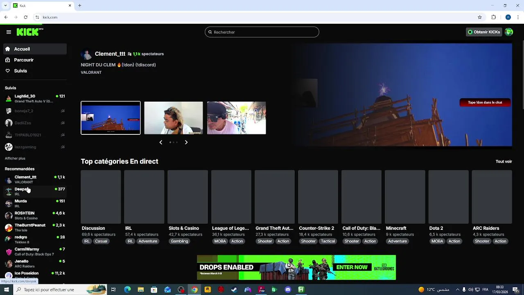The height and width of the screenshot is (295, 524).
Task: Select first featured stream thumbnail
Action: coord(111,118)
